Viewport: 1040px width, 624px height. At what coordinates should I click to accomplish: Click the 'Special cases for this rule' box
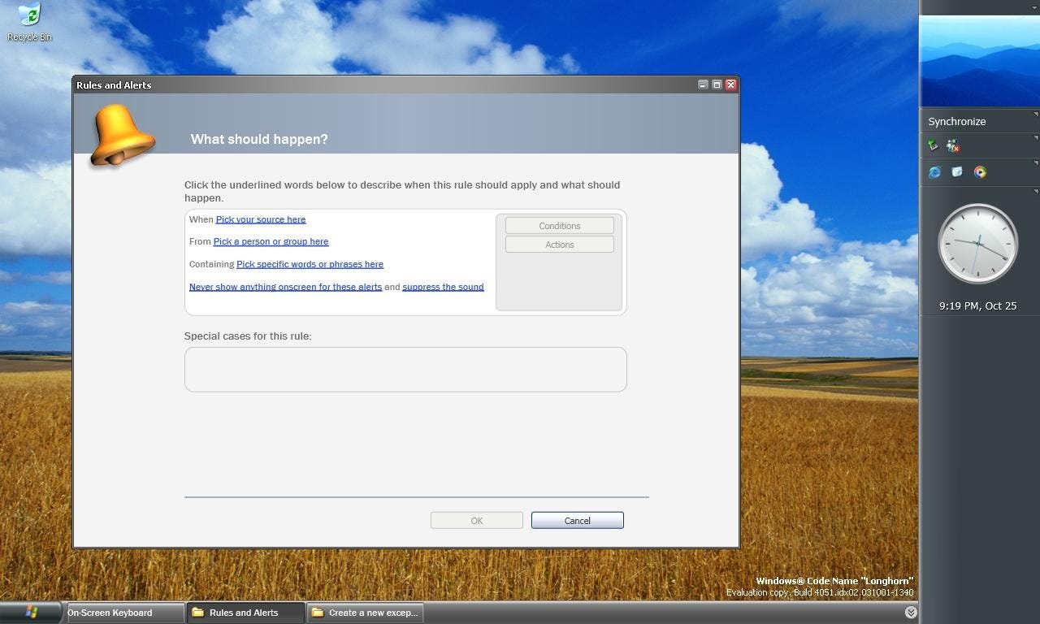point(405,370)
